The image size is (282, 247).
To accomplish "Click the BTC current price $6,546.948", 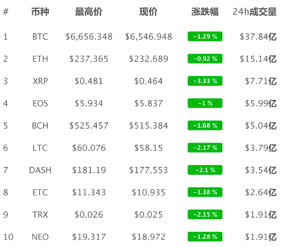I will click(x=148, y=37).
